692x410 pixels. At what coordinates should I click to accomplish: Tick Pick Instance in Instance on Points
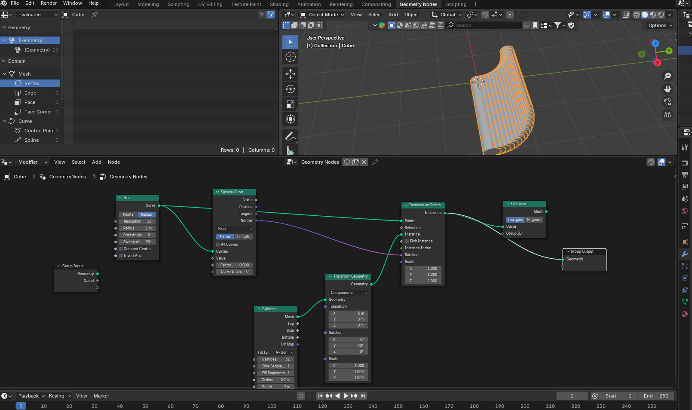(x=407, y=241)
